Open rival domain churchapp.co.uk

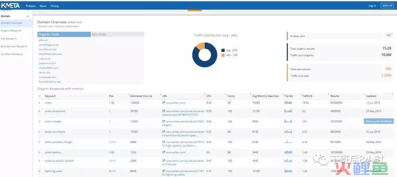click(x=49, y=45)
